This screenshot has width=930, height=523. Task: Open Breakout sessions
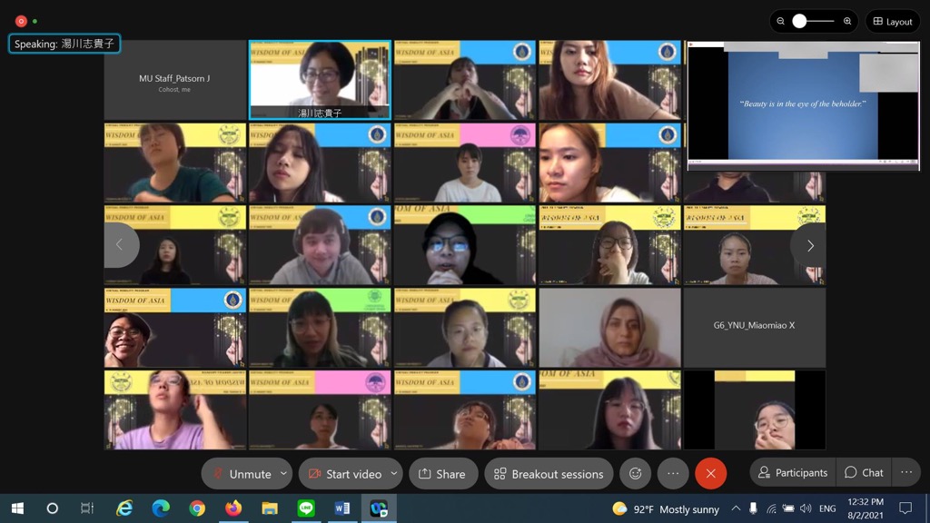[549, 474]
